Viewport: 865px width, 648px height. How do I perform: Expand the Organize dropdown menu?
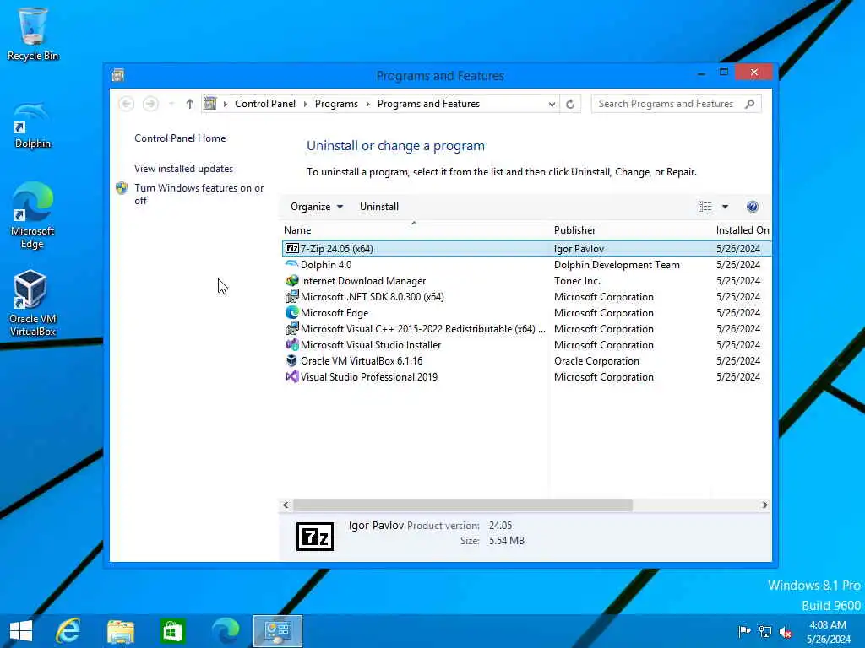point(317,207)
